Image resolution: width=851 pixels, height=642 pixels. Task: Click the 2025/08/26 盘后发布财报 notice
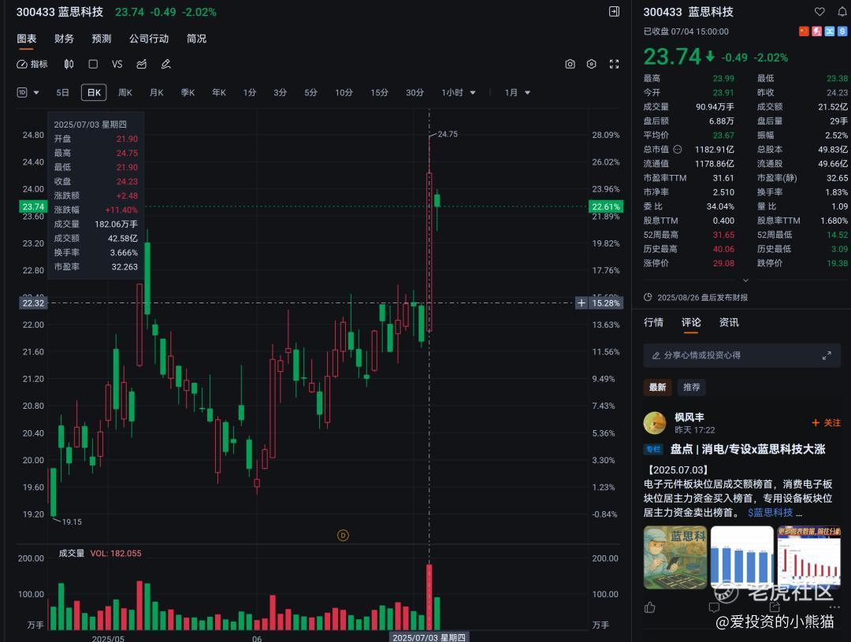(x=696, y=298)
